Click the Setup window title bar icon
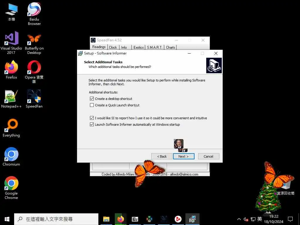The height and width of the screenshot is (225, 300). point(80,53)
